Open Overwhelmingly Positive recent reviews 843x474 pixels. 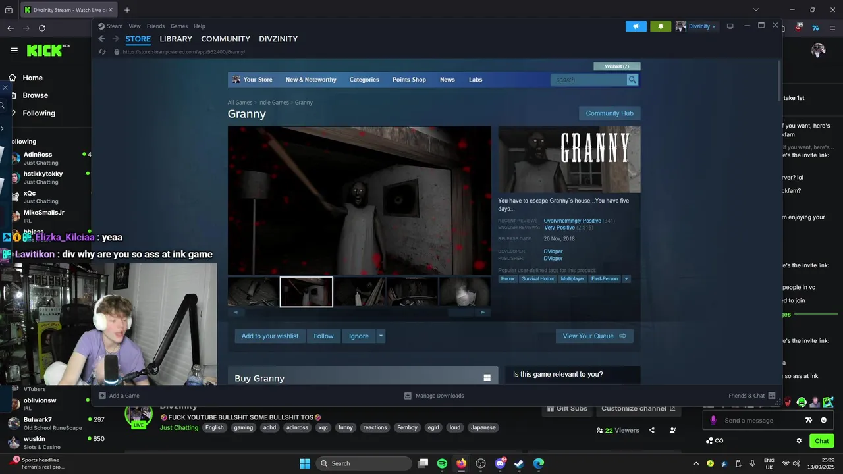[572, 221]
